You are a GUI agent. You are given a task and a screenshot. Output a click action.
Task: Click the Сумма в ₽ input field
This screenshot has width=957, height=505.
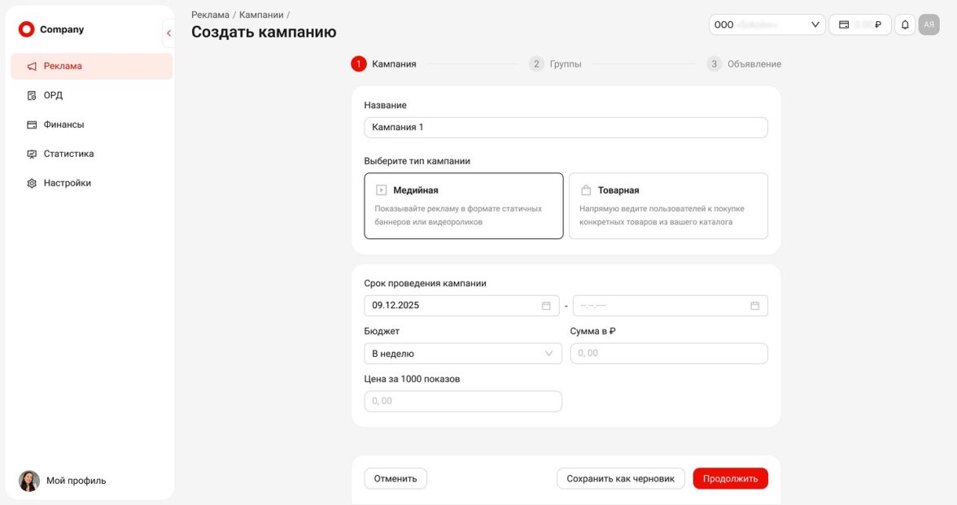[x=669, y=354]
